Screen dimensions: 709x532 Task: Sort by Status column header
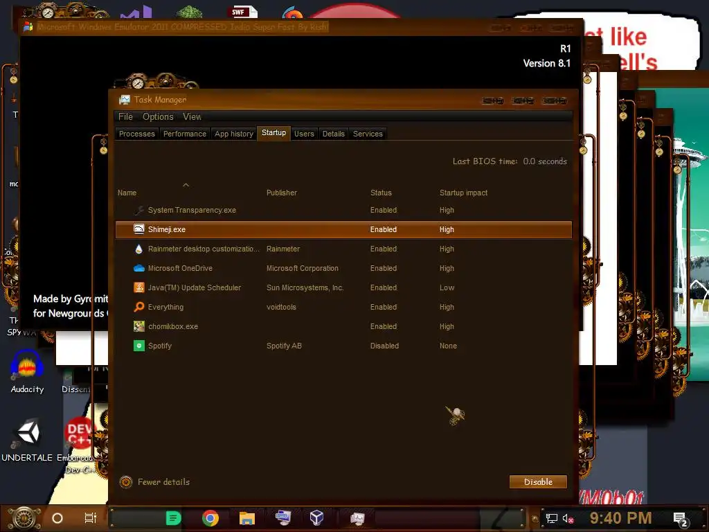pyautogui.click(x=382, y=193)
